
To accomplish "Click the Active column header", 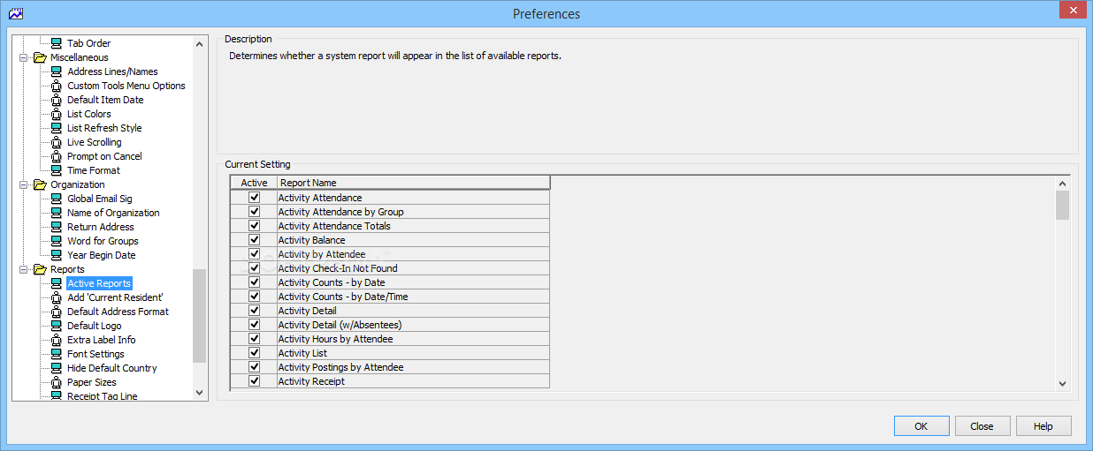I will (254, 183).
